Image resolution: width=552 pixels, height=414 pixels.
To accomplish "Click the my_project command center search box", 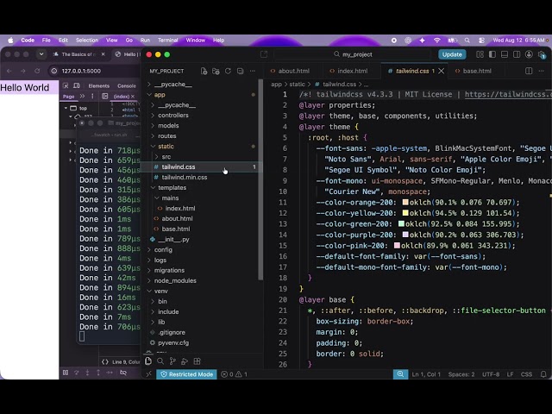I will pyautogui.click(x=353, y=54).
